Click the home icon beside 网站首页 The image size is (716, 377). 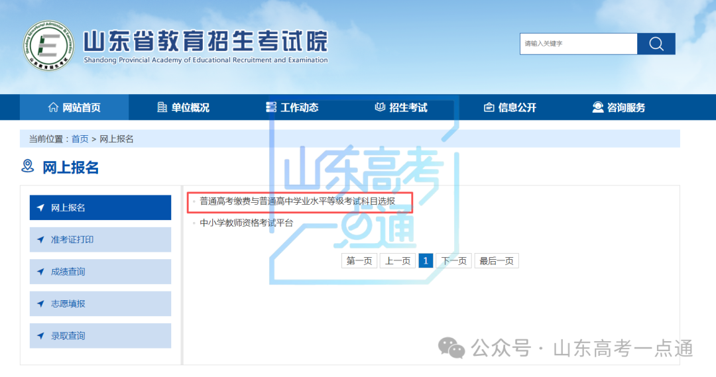(53, 107)
